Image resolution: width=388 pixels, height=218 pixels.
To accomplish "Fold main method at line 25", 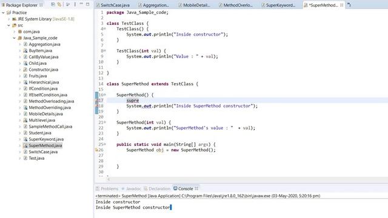I will 105,144.
